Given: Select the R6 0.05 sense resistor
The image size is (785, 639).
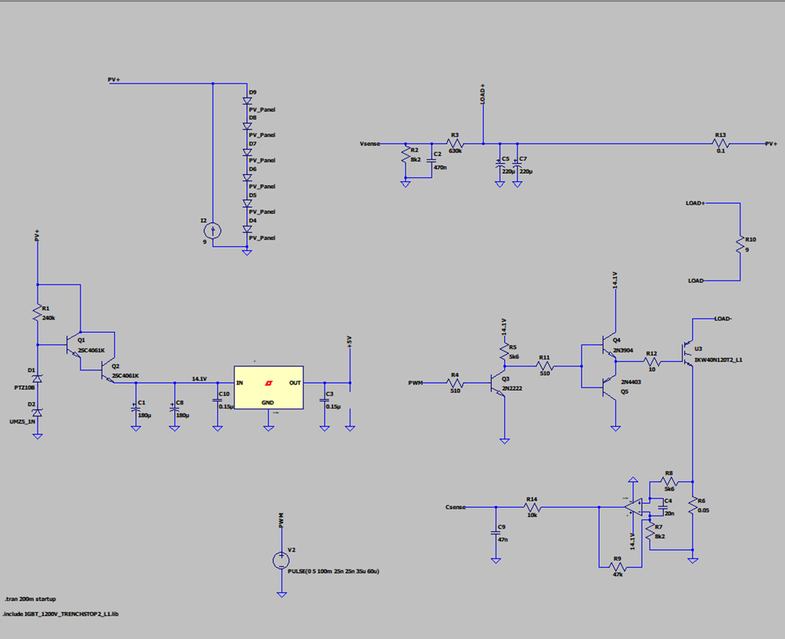Looking at the screenshot, I should pos(693,506).
